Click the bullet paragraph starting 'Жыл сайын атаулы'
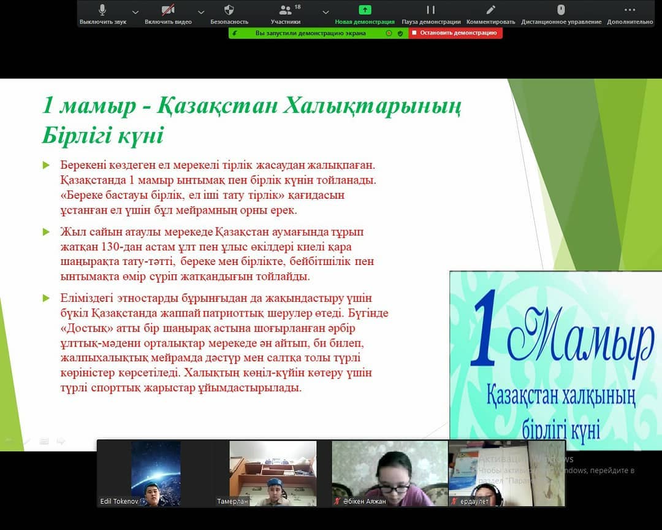662x530 pixels. tap(217, 254)
